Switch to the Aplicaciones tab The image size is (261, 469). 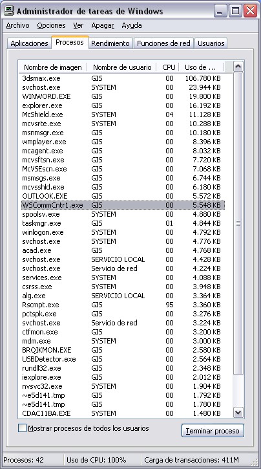click(x=29, y=43)
